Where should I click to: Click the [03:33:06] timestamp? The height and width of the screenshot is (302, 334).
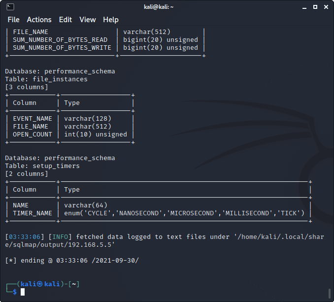pos(25,237)
